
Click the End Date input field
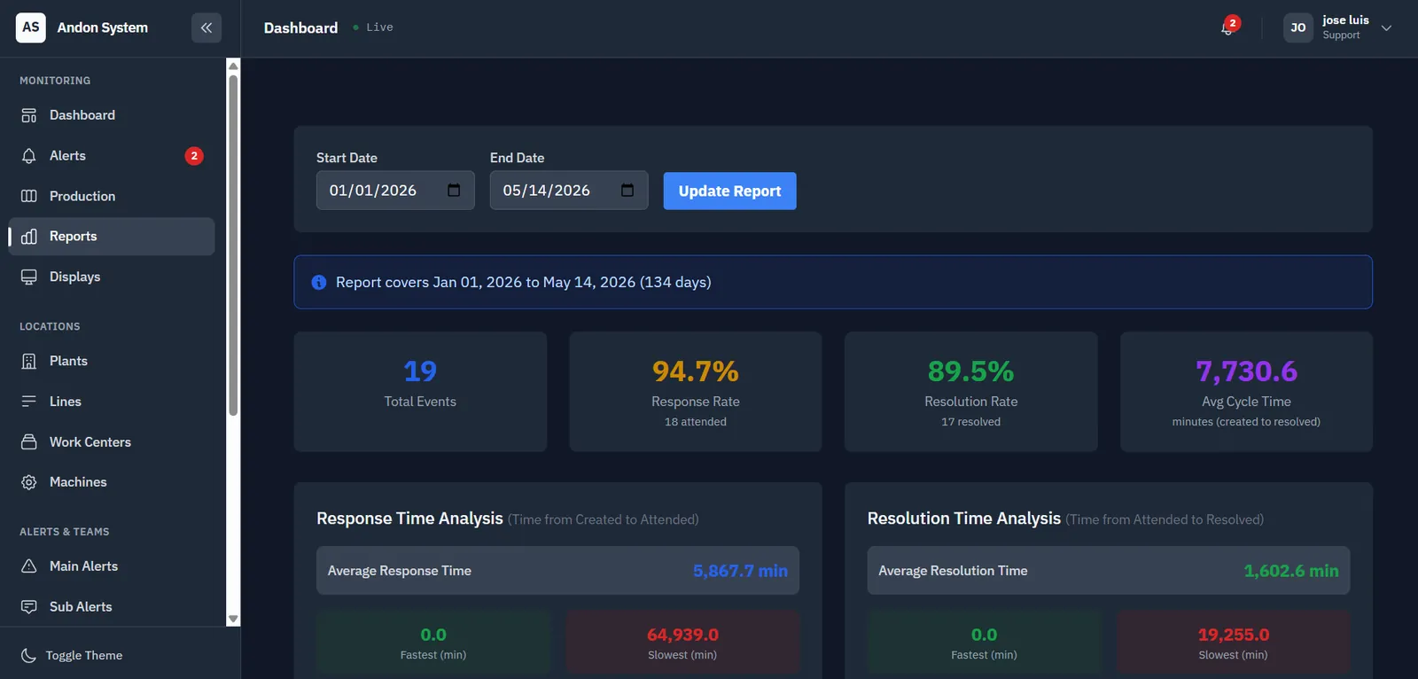tap(569, 191)
